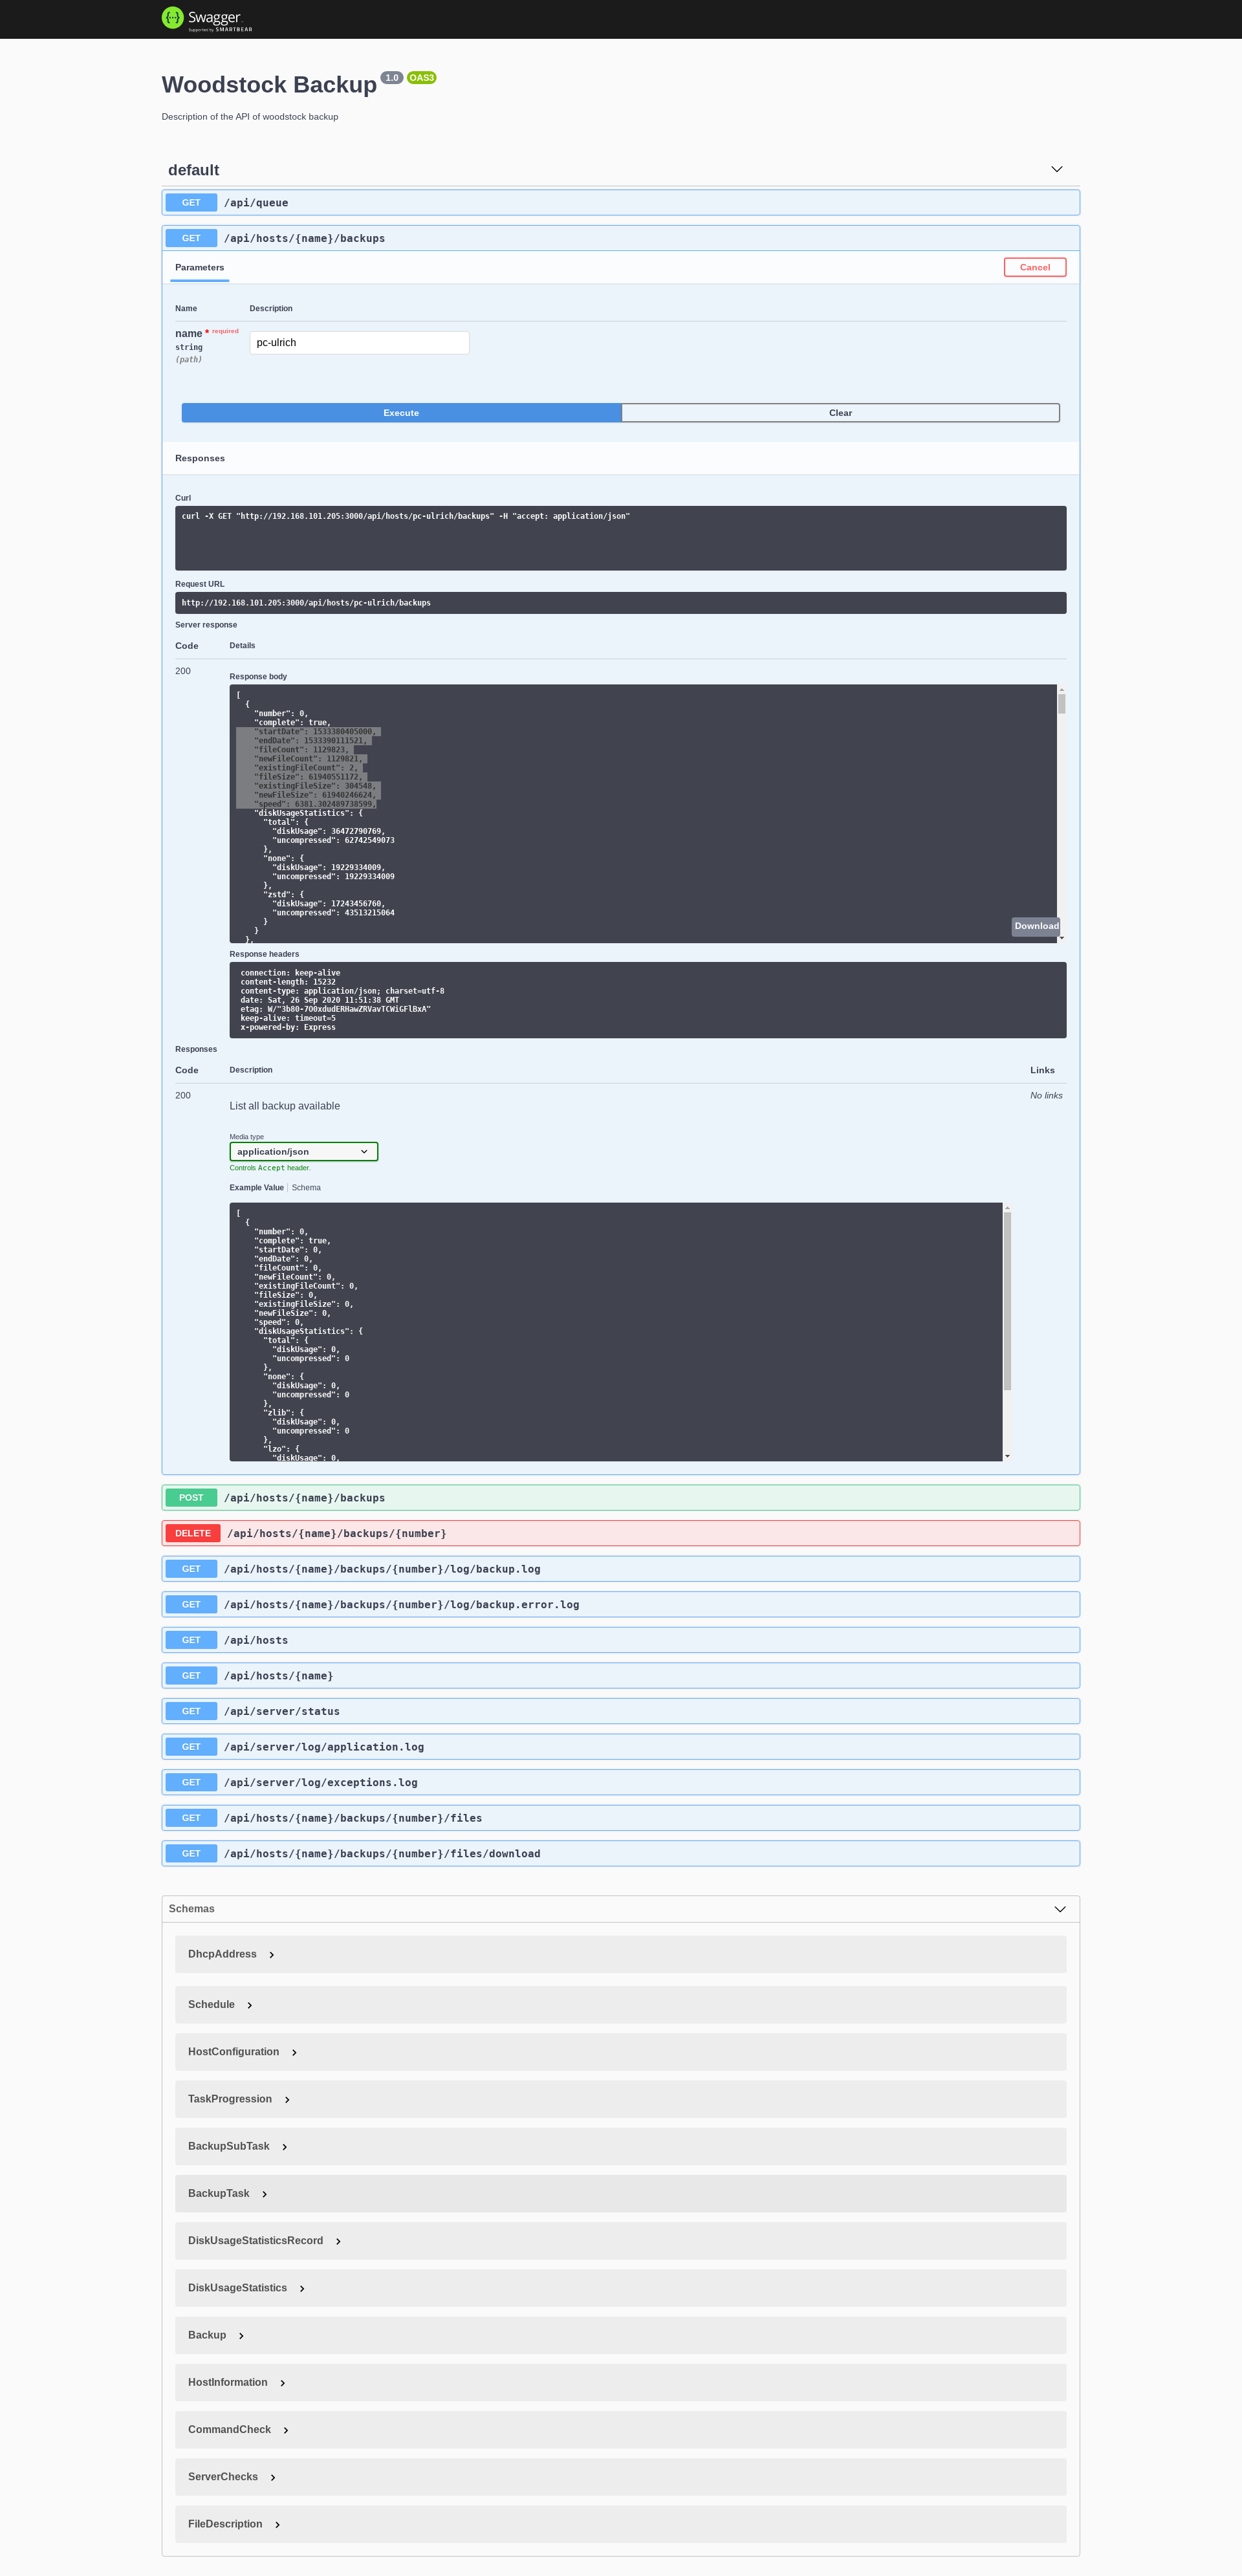Viewport: 1242px width, 2576px height.
Task: Click the 1.0 version badge
Action: 392,78
